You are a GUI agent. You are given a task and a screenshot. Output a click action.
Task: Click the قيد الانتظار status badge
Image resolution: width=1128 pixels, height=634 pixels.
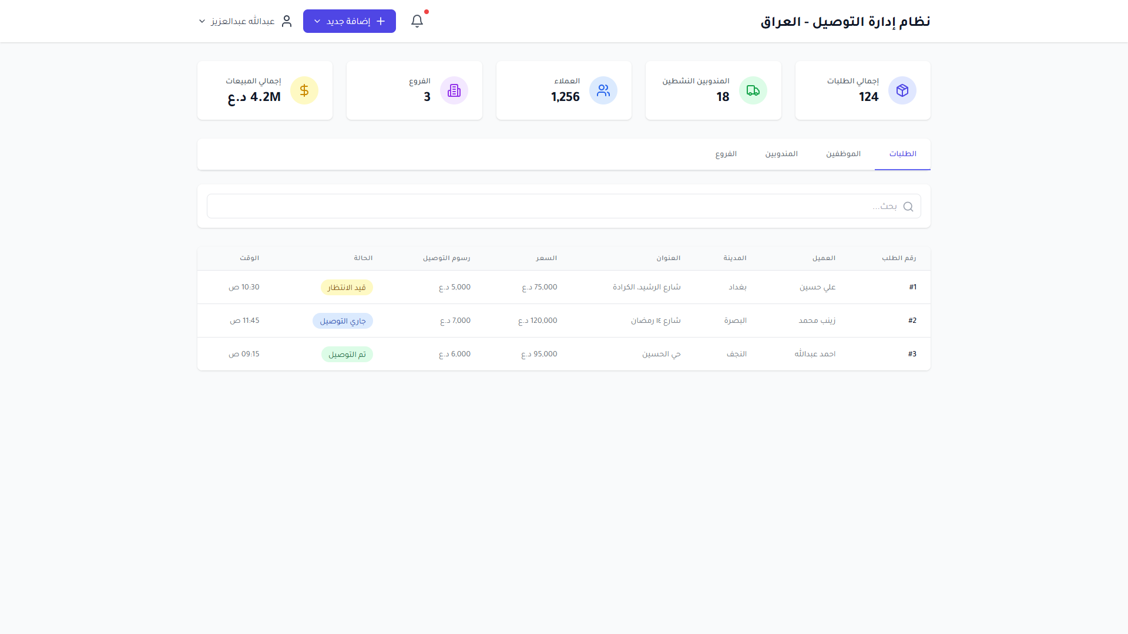(x=347, y=287)
